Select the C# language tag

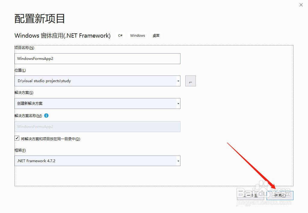tap(120, 35)
